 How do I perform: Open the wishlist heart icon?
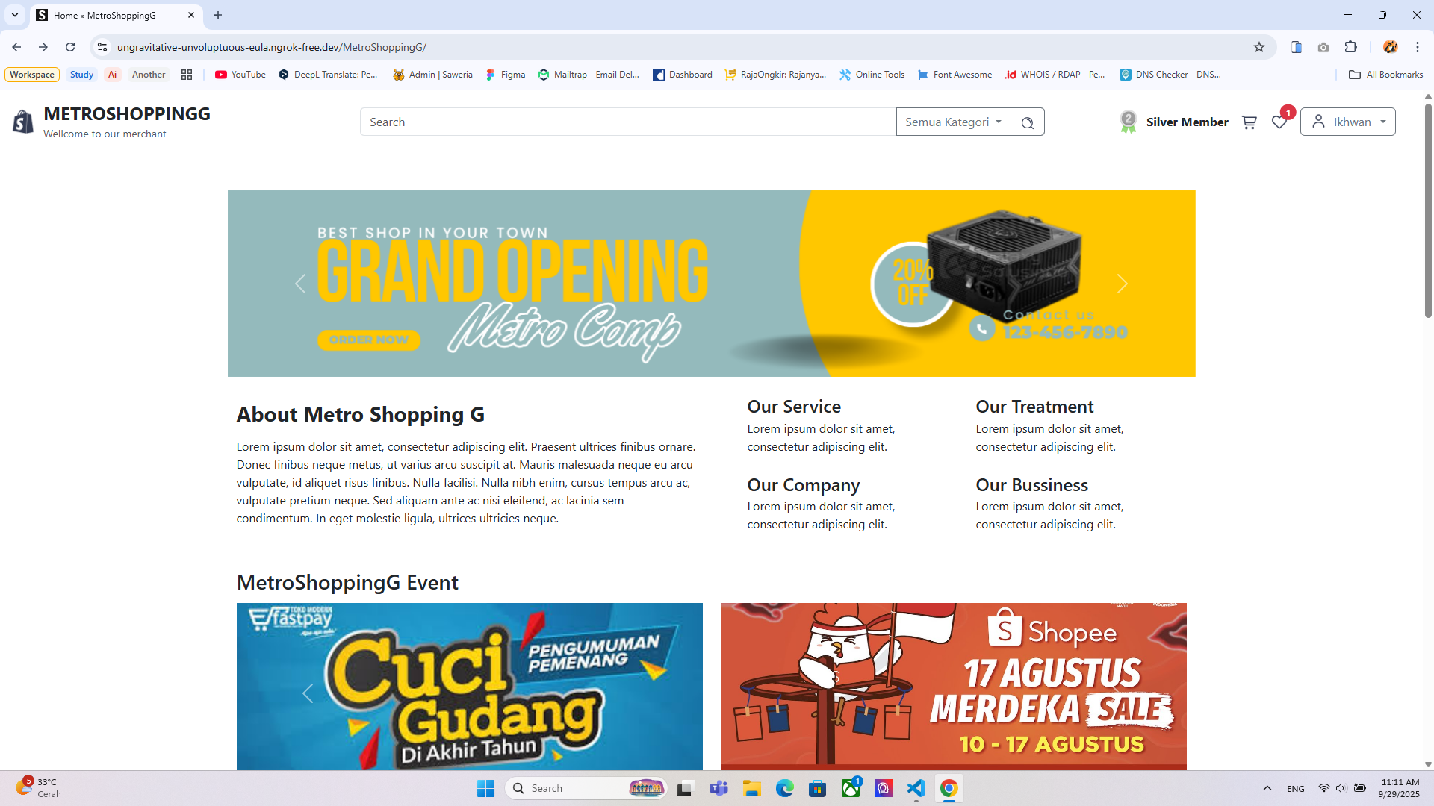click(1279, 122)
